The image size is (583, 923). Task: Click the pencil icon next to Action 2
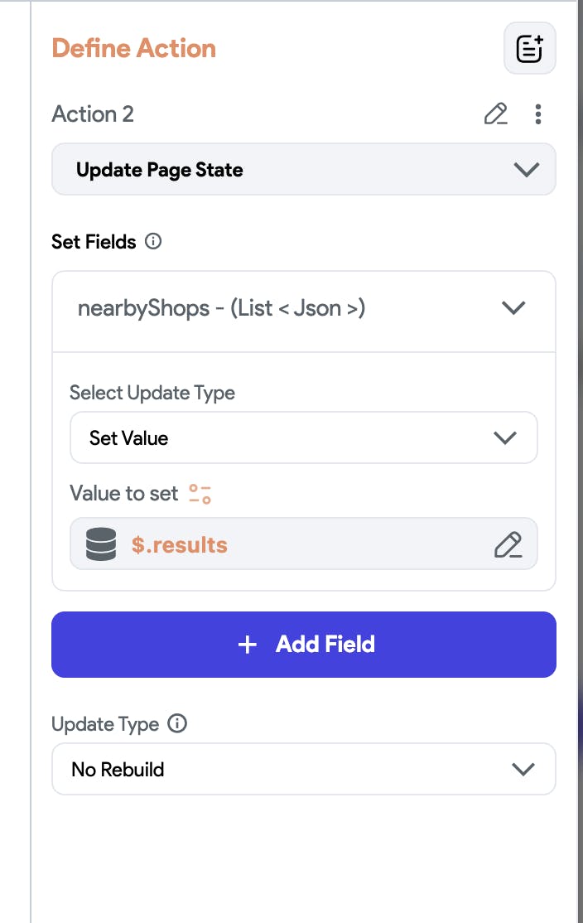point(495,114)
